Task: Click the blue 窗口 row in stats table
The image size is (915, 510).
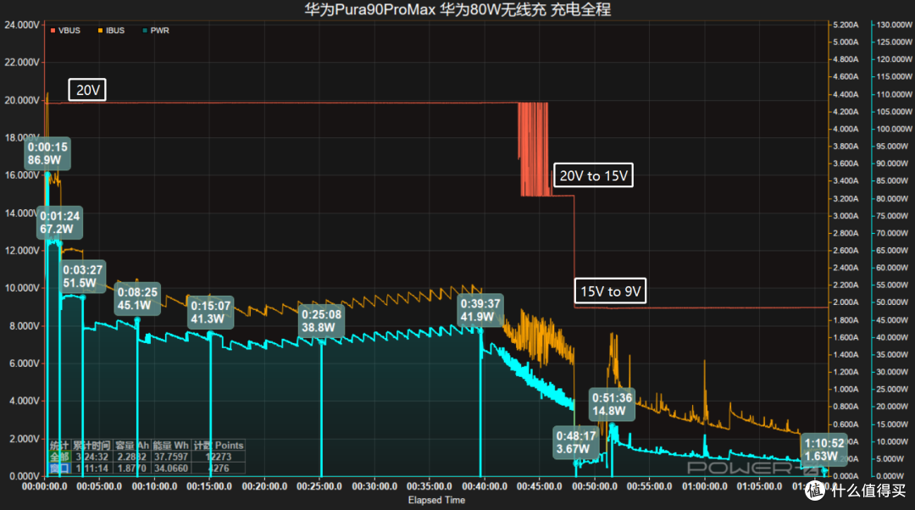Action: pos(147,468)
